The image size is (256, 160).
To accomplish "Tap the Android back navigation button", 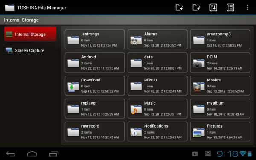I will [11, 154].
